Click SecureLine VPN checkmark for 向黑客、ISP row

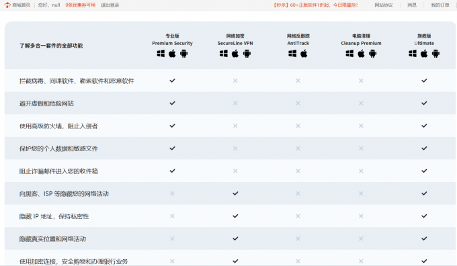[x=235, y=193]
